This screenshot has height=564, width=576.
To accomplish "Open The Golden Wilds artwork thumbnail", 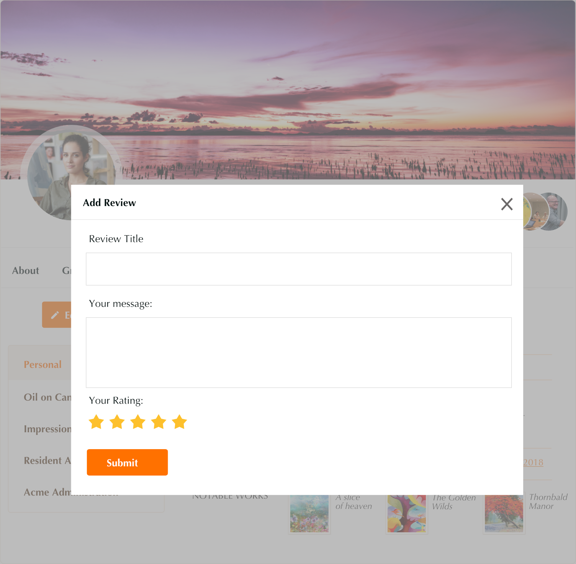I will coord(407,513).
